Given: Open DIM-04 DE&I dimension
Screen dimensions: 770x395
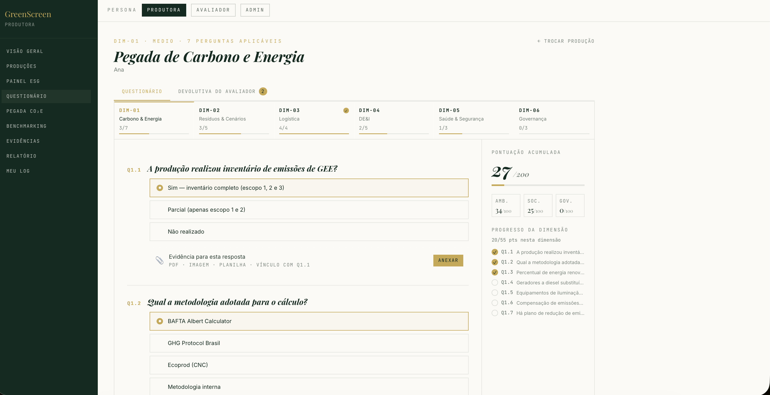Looking at the screenshot, I should click(x=394, y=120).
